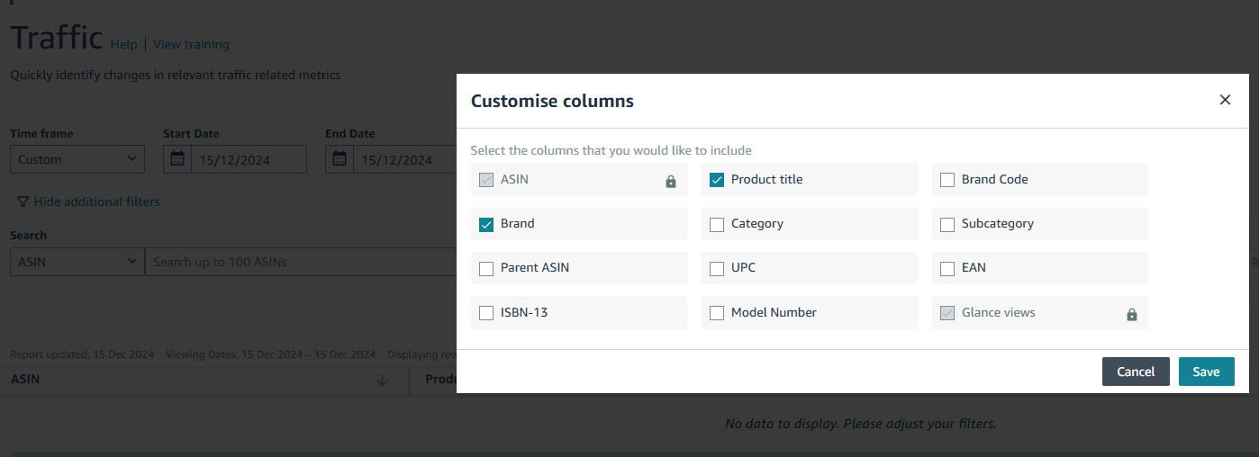Click the Cancel button
The width and height of the screenshot is (1259, 457).
(1136, 372)
